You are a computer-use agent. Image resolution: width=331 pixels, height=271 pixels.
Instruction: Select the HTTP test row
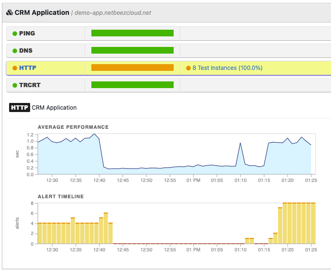(169, 68)
